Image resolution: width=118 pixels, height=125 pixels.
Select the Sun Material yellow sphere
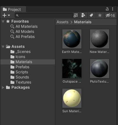72,98
